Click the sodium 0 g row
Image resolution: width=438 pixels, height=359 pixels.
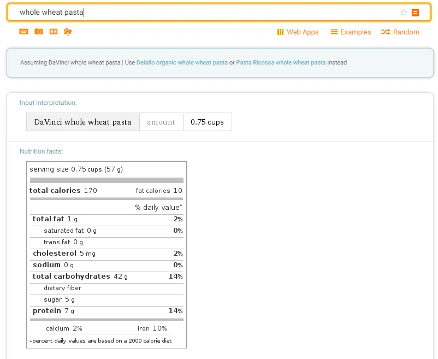pos(106,265)
